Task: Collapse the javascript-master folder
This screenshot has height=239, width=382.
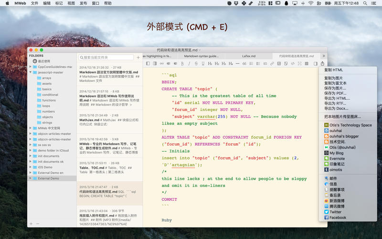Action: click(31, 72)
